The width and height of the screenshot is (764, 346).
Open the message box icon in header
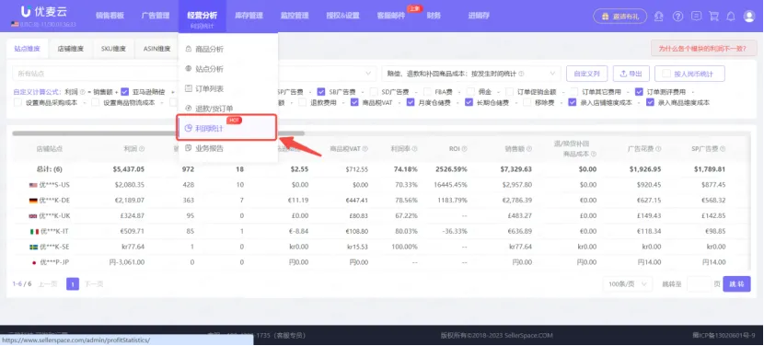pos(696,16)
